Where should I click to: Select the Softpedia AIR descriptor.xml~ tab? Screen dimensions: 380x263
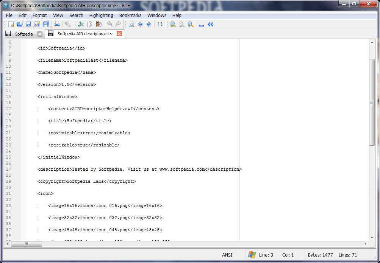click(85, 34)
